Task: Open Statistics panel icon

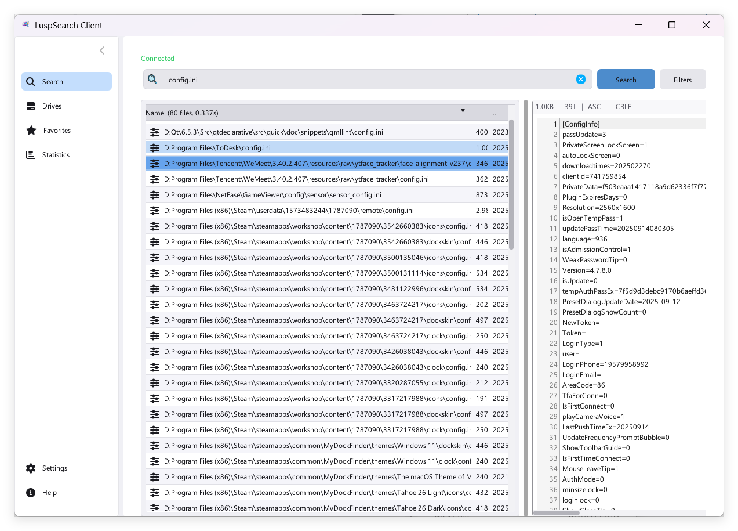Action: (31, 155)
